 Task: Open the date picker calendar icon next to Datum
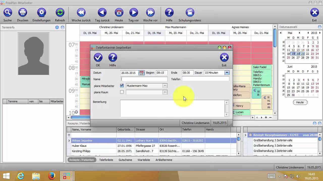(142, 73)
